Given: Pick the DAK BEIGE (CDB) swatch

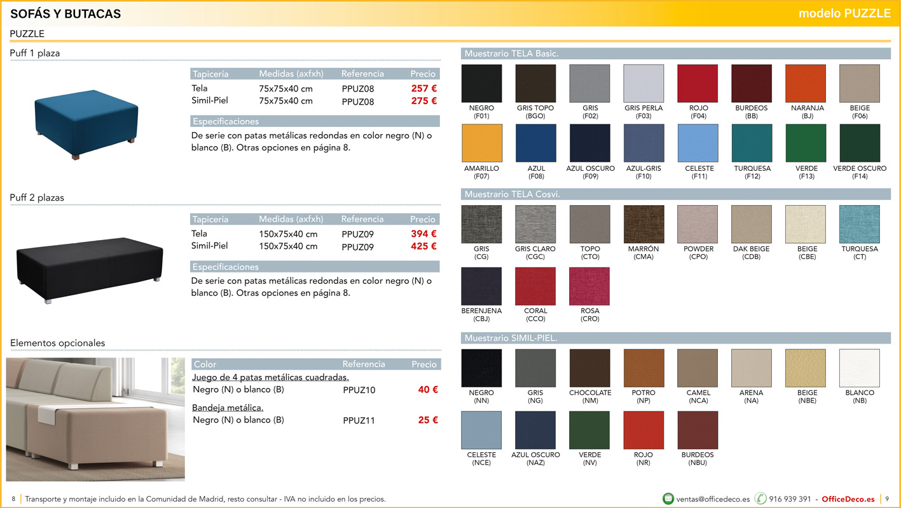Looking at the screenshot, I should click(752, 224).
